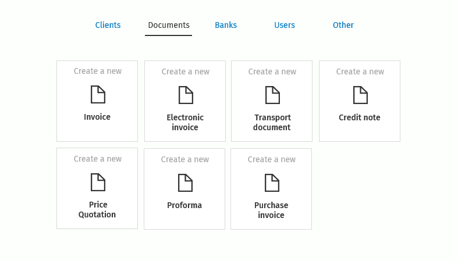Click the document icon above Proforma
The image size is (458, 261).
185,183
